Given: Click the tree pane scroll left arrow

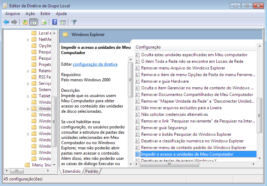Looking at the screenshot, I should 7,171.
